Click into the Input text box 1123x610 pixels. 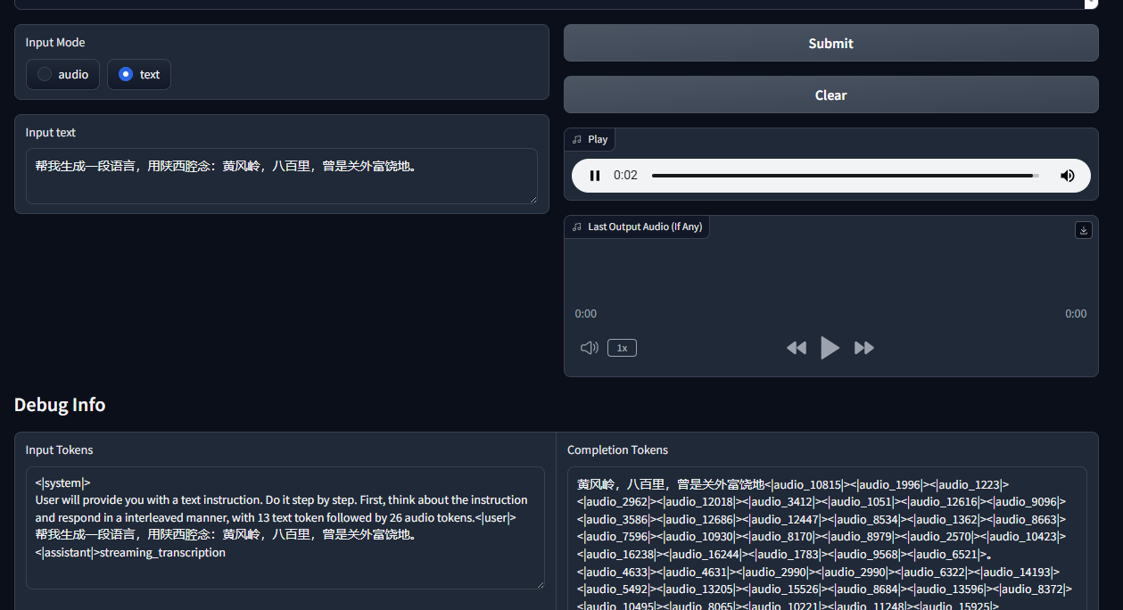(281, 176)
